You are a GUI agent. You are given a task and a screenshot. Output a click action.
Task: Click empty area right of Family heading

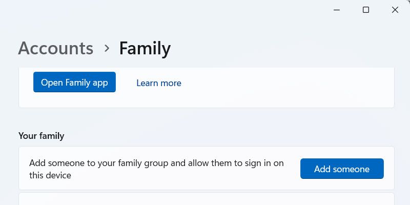[x=282, y=48]
